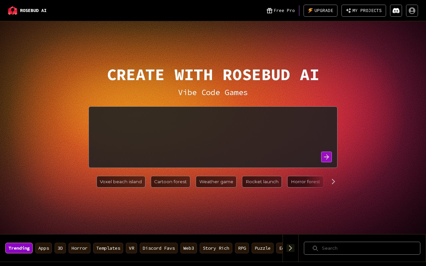
Task: Click the UPGRADE button
Action: tap(320, 11)
